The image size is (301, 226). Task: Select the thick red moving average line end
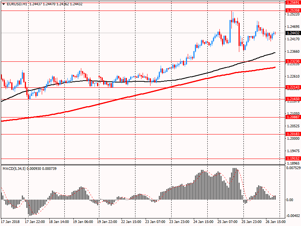click(275, 67)
